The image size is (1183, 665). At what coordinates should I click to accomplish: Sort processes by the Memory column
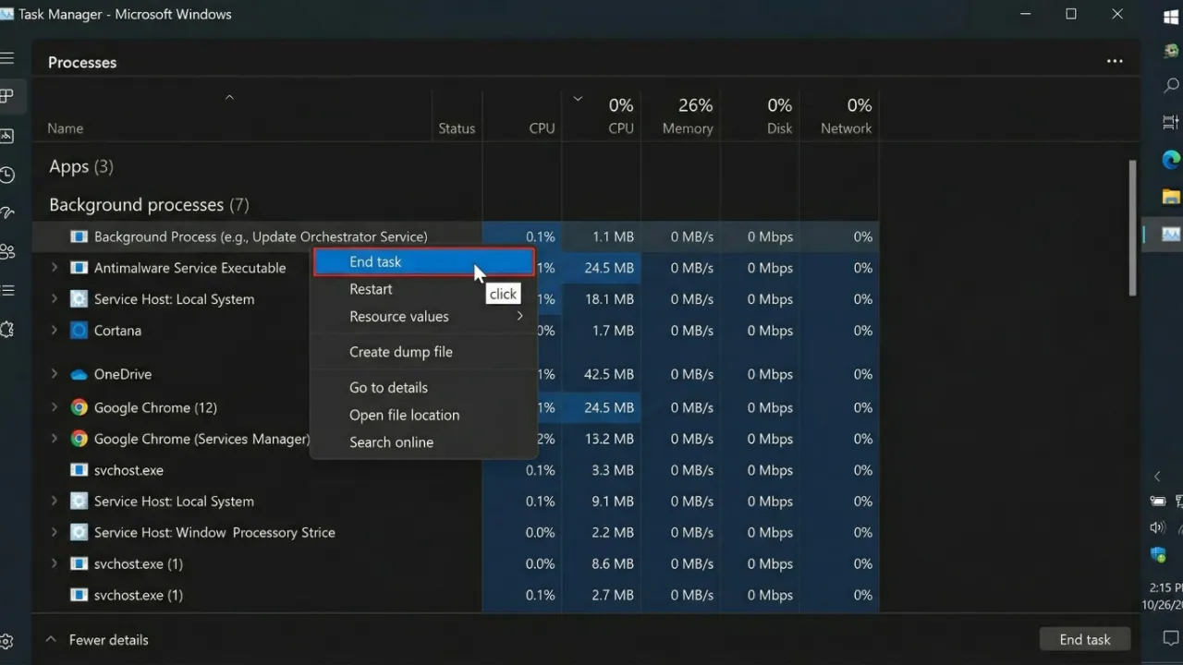(x=687, y=116)
